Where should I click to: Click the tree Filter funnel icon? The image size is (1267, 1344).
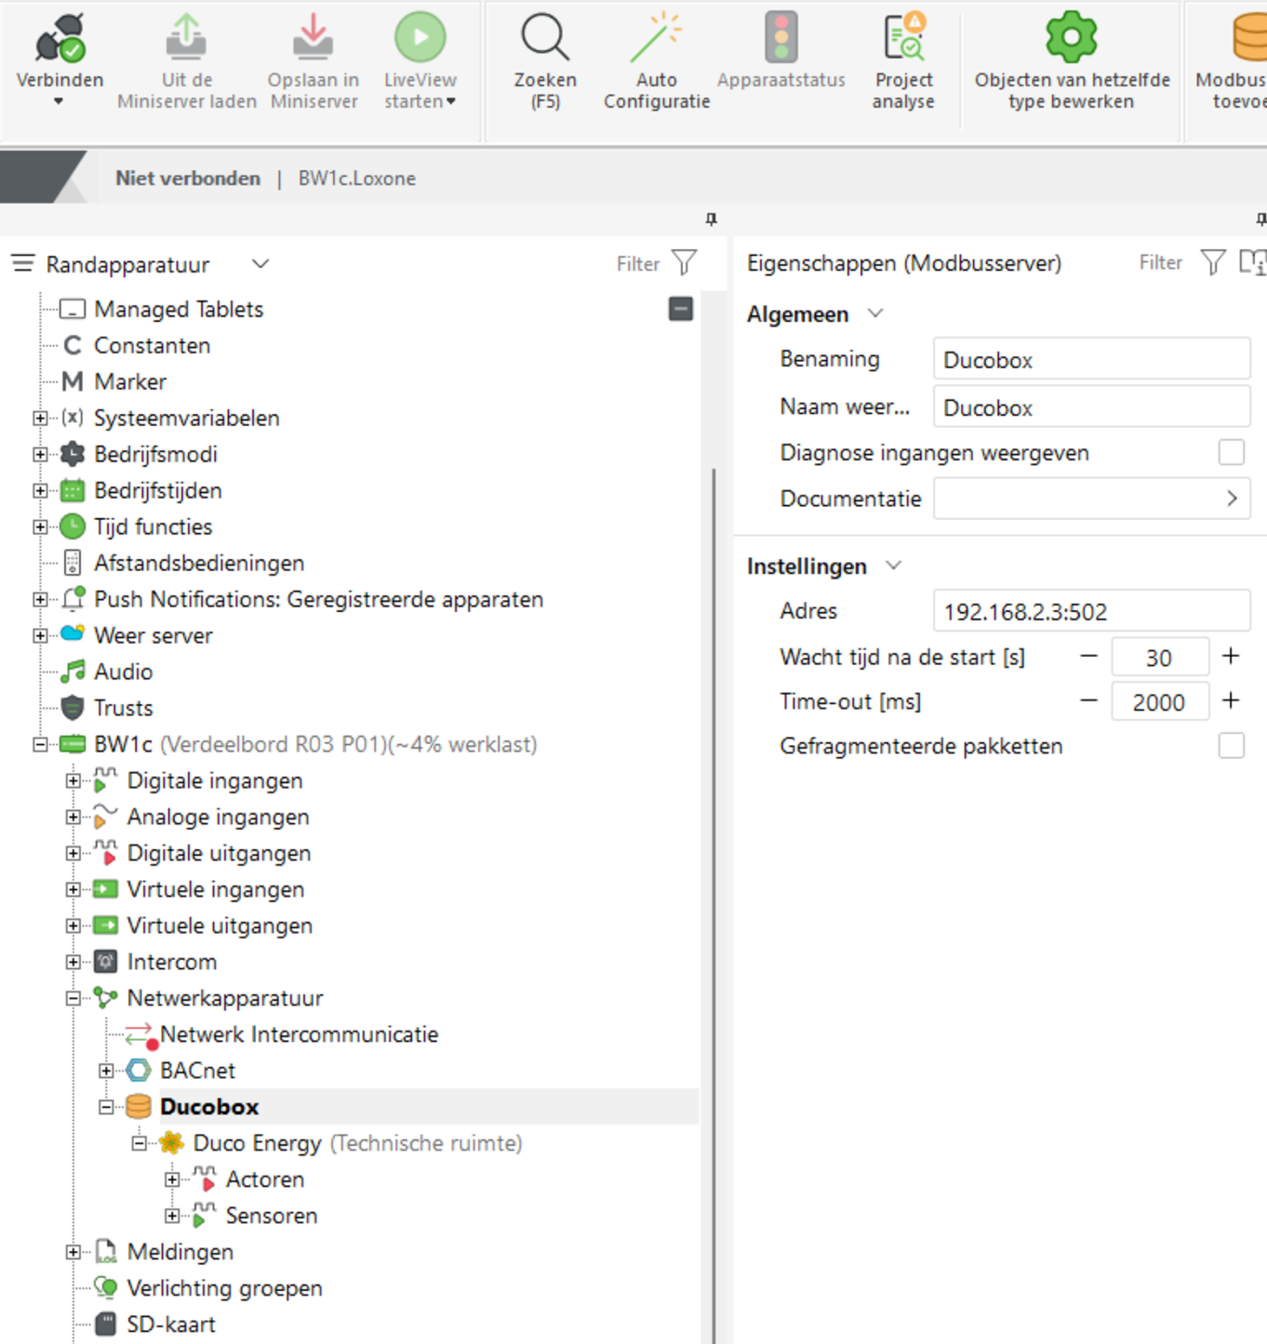pos(684,263)
